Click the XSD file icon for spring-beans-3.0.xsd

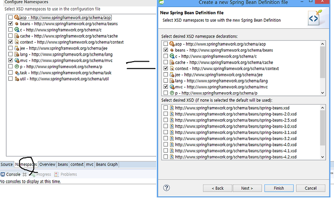click(172, 126)
